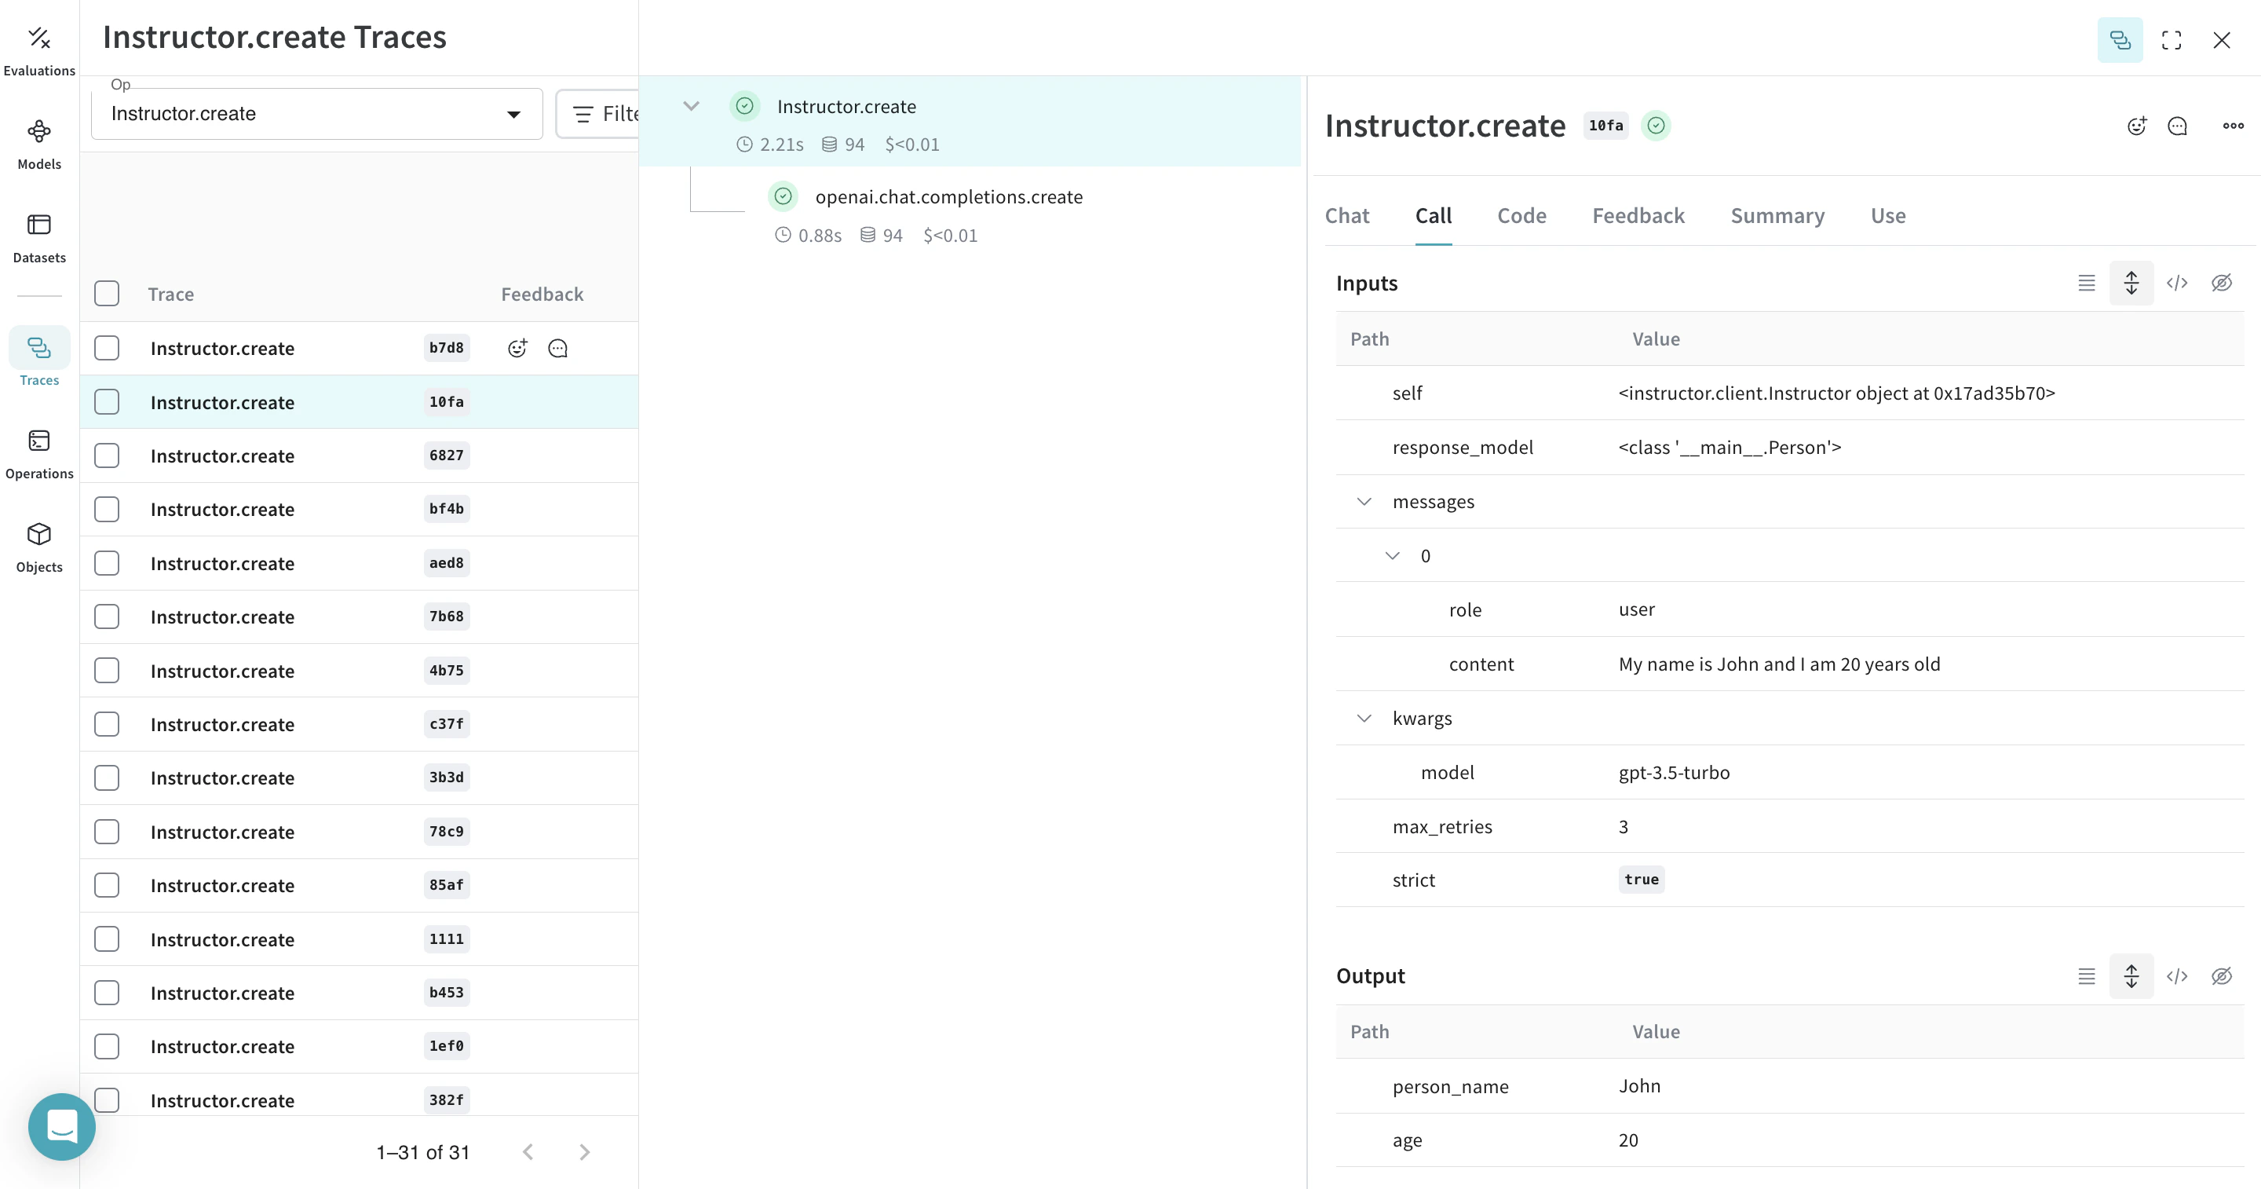This screenshot has height=1189, width=2261.
Task: Open the Models section in the sidebar
Action: tap(38, 141)
